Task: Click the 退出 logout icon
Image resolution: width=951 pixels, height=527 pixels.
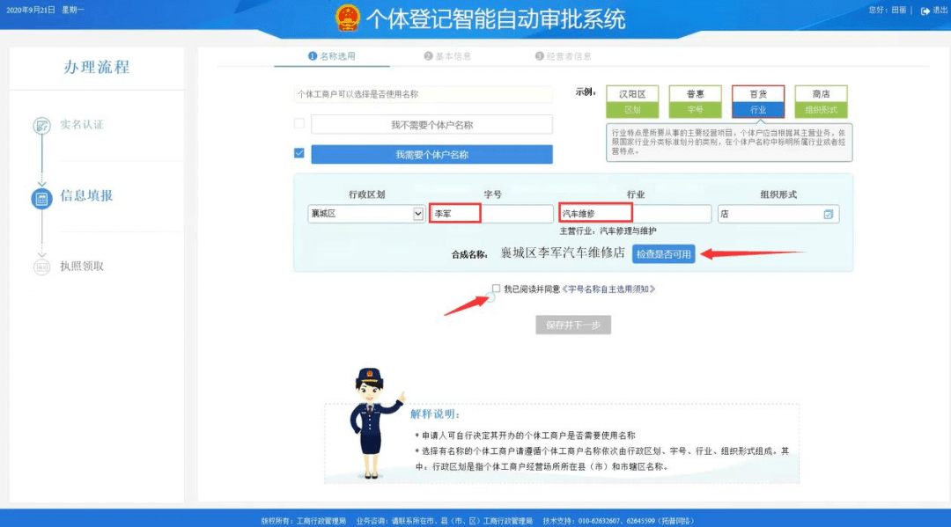Action: [x=925, y=11]
